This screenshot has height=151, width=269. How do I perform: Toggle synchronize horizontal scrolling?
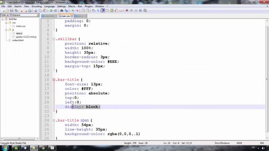coord(87,10)
